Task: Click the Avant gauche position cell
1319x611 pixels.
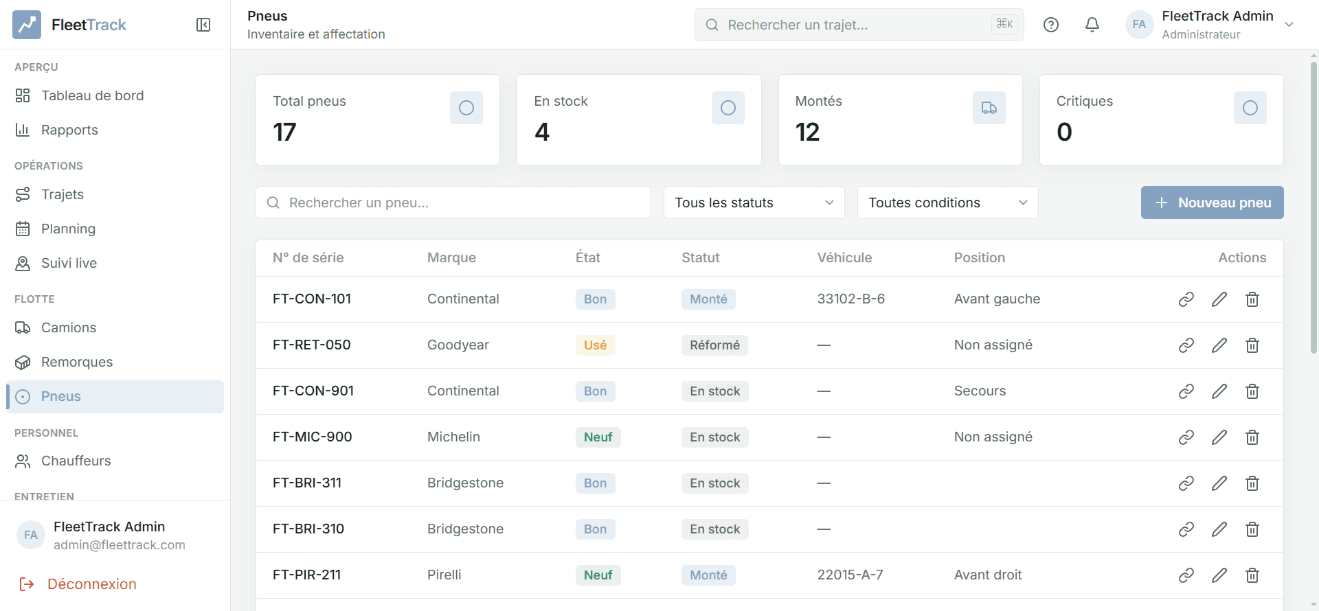Action: click(x=997, y=299)
